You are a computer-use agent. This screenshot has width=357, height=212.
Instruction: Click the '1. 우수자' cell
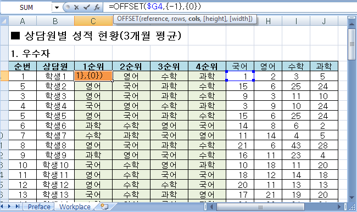coord(30,54)
